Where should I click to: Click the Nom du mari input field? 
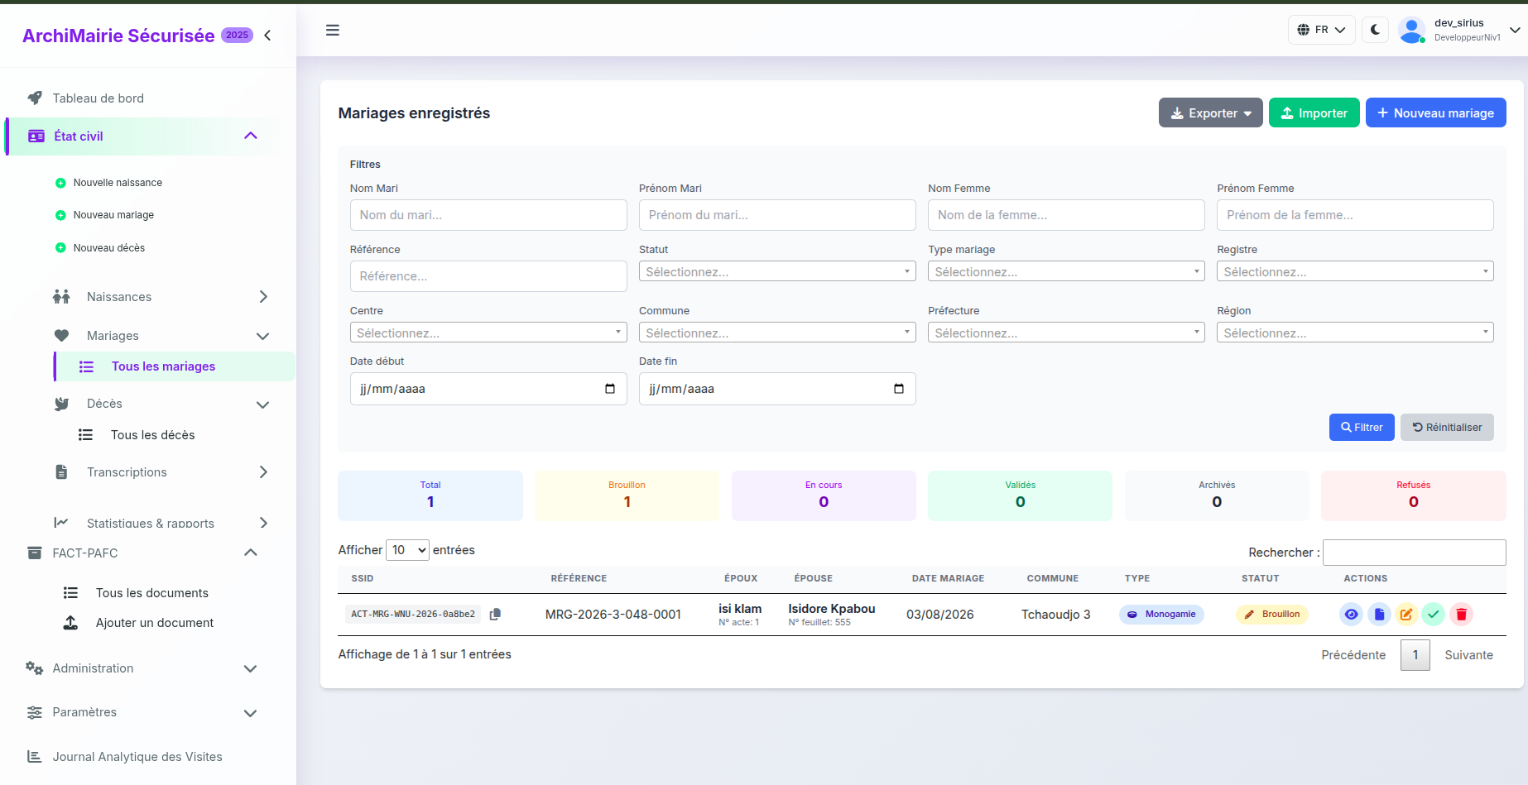point(488,215)
